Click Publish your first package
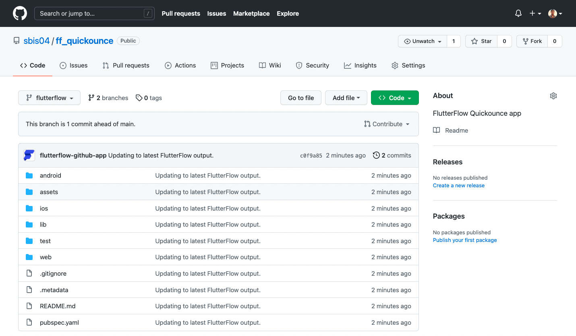576x336 pixels. [x=465, y=240]
